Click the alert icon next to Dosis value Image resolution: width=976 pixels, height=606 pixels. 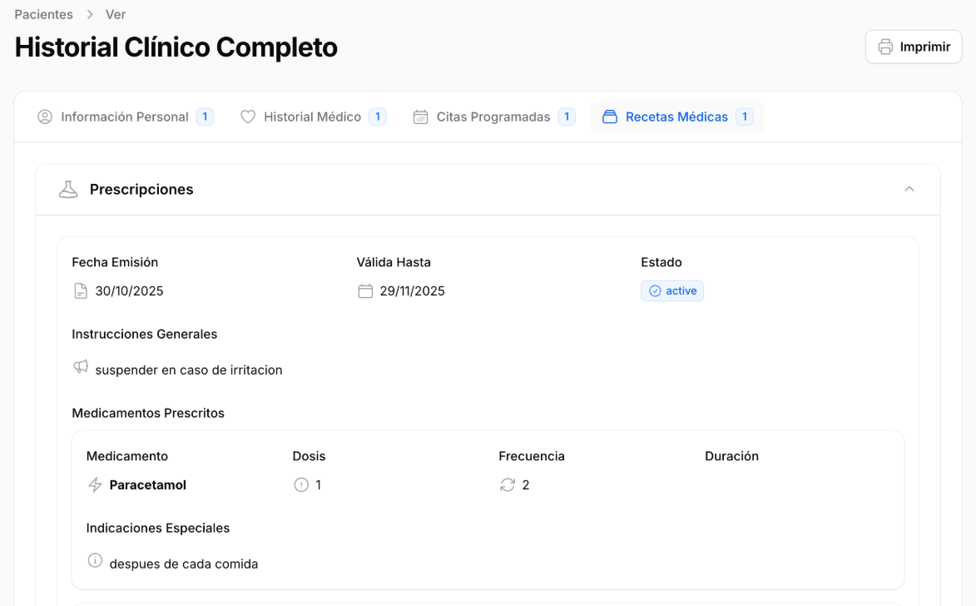coord(300,484)
